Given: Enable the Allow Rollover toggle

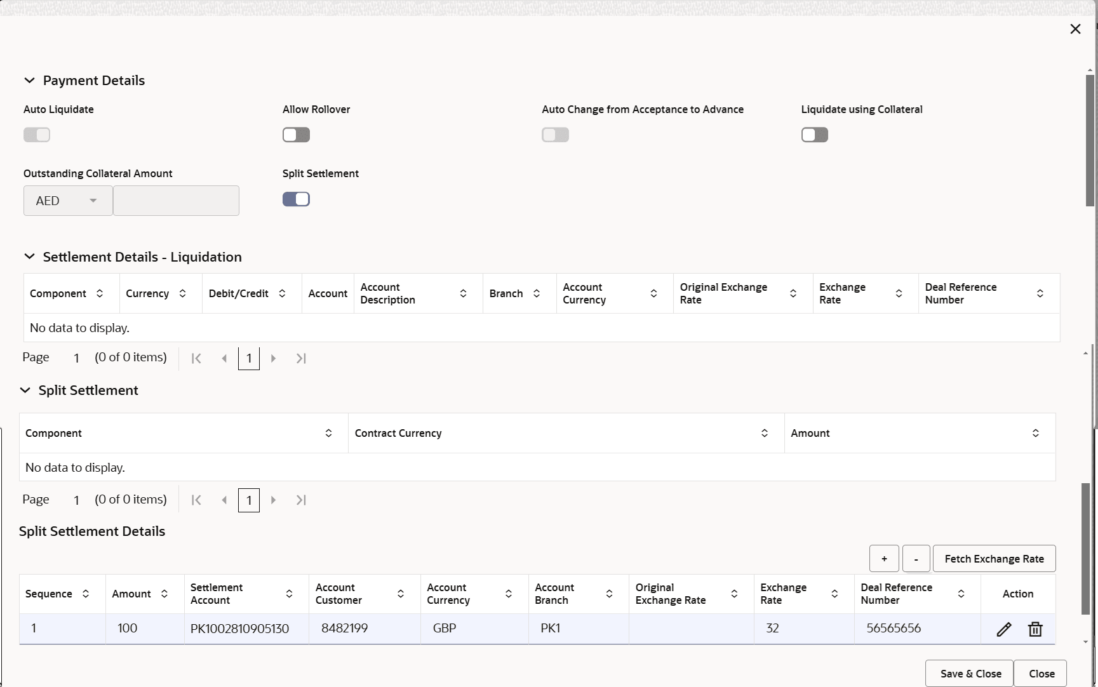Looking at the screenshot, I should (296, 135).
